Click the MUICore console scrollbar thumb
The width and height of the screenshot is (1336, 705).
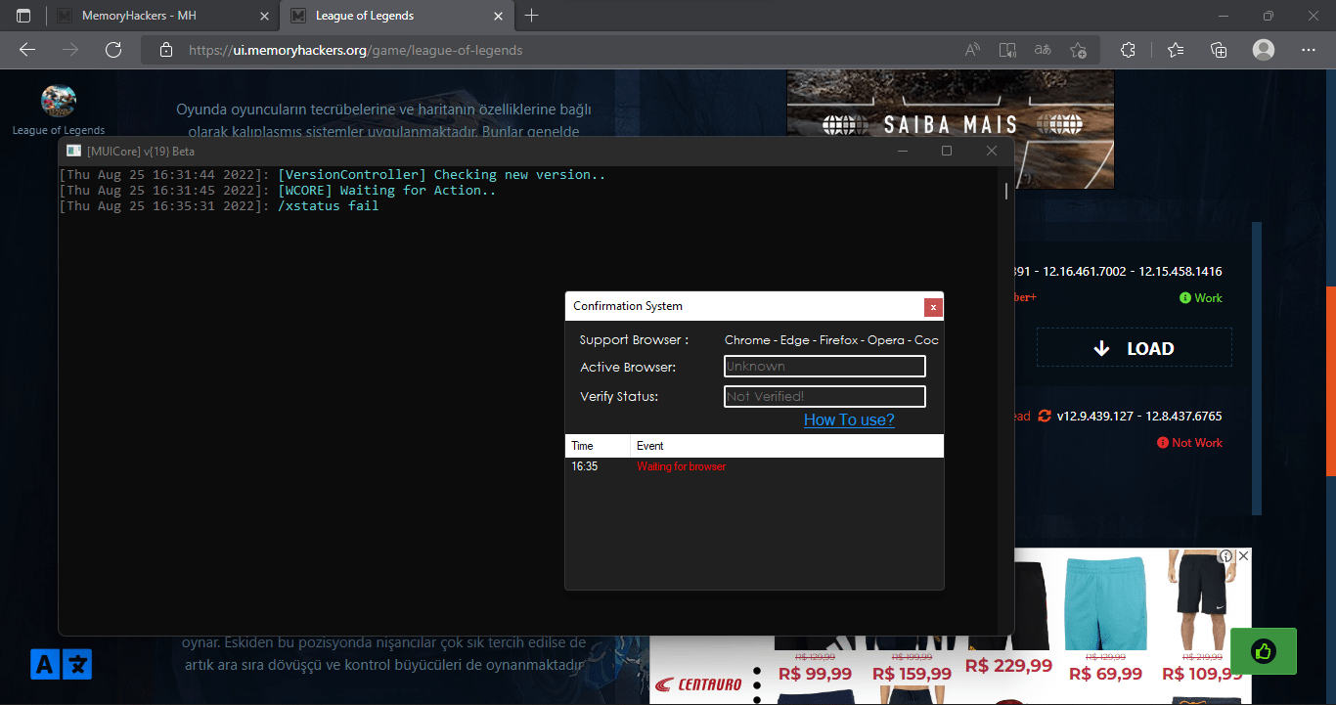point(1006,190)
